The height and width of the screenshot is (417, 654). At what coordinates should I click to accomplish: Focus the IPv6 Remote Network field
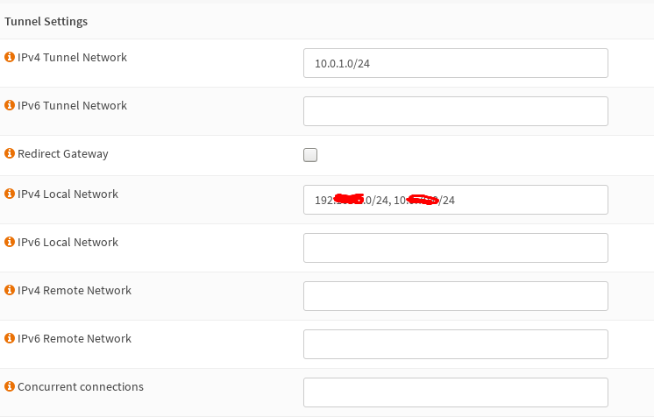[455, 344]
